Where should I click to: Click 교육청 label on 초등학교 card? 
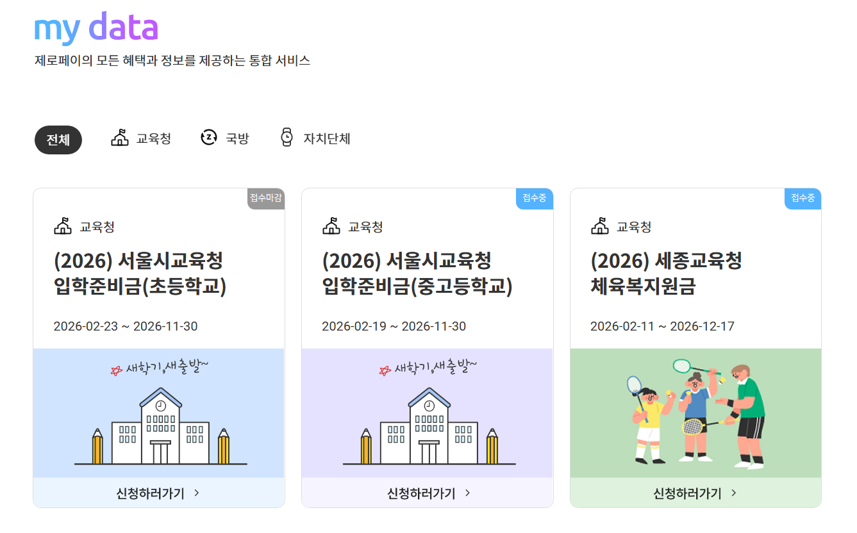pyautogui.click(x=97, y=227)
